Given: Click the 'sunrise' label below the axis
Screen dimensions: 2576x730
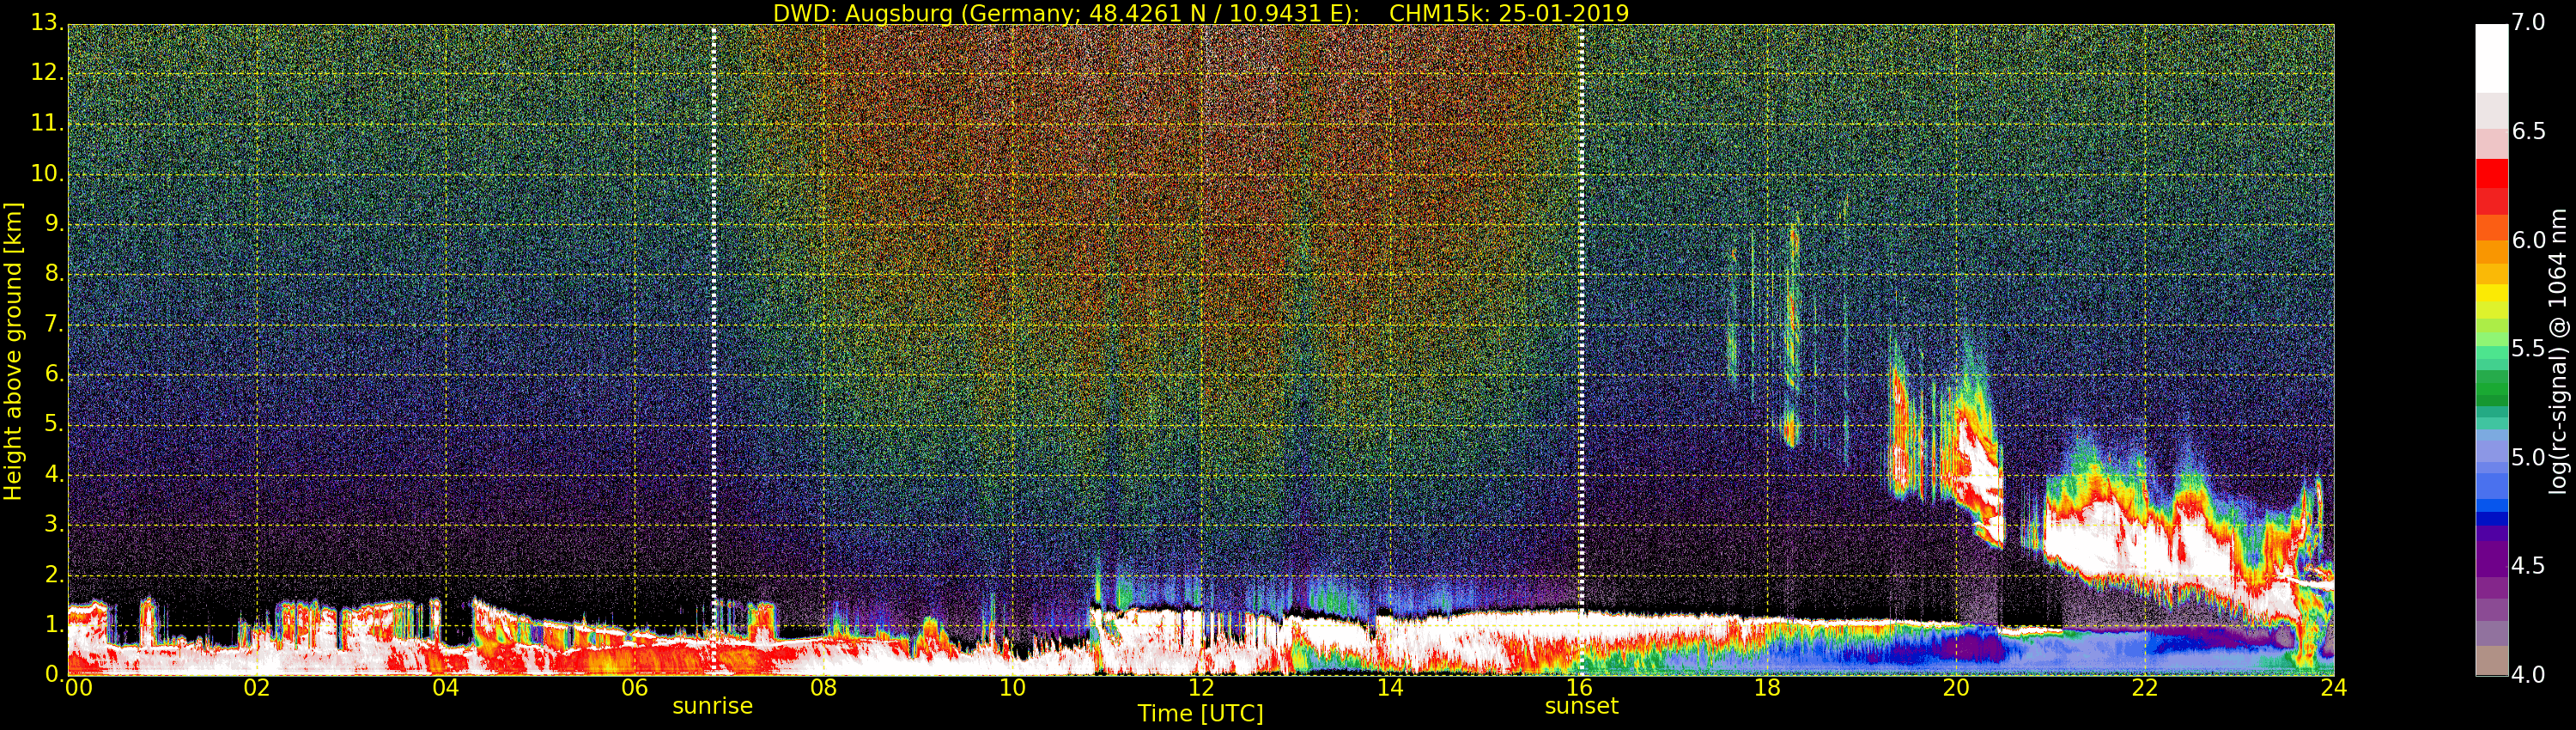Looking at the screenshot, I should [712, 706].
